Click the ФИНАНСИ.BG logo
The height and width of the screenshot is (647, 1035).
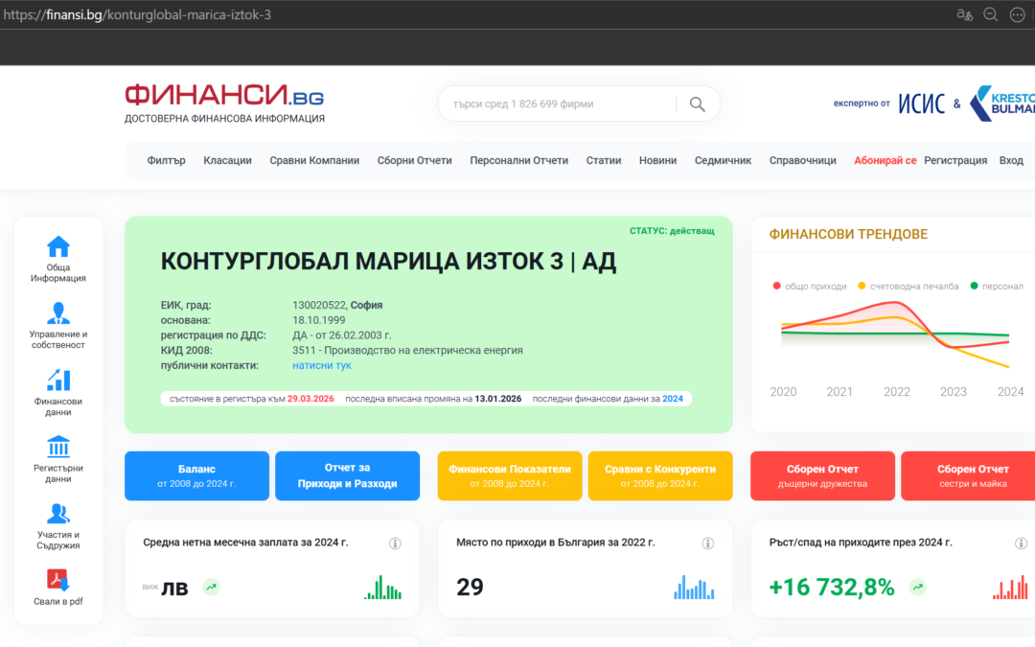(224, 103)
